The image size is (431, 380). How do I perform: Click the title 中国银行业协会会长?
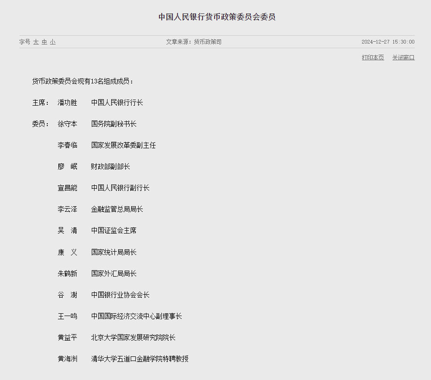coord(120,295)
